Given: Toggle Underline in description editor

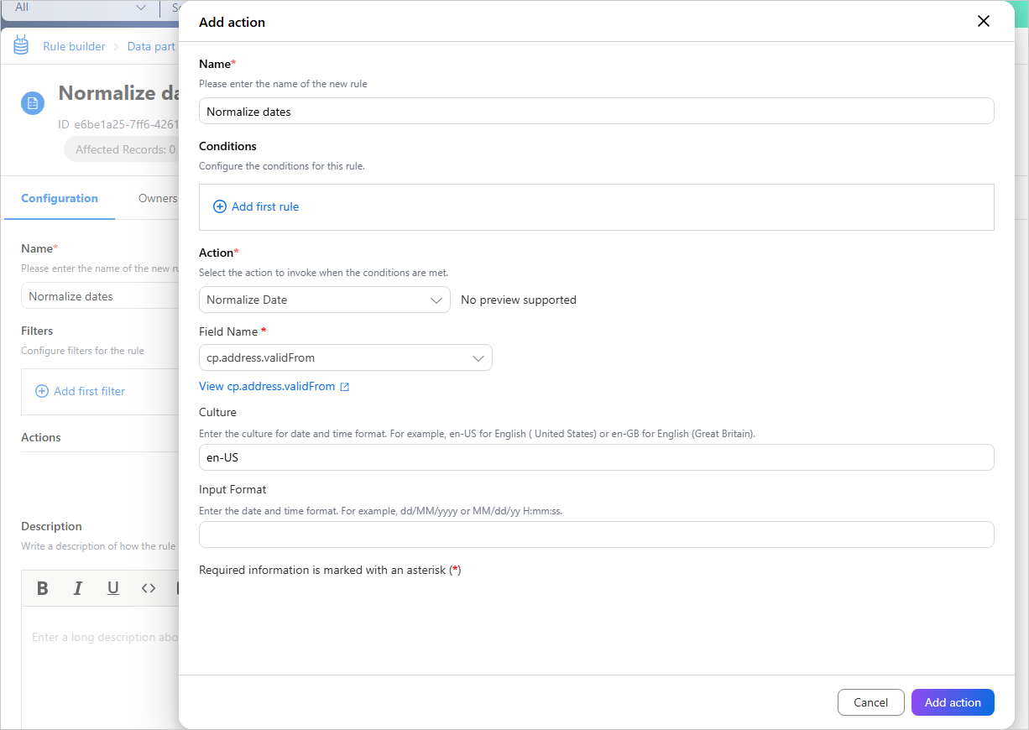Looking at the screenshot, I should 113,588.
